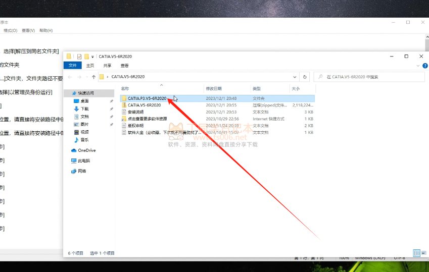Open 下载 in quick access

click(x=84, y=109)
